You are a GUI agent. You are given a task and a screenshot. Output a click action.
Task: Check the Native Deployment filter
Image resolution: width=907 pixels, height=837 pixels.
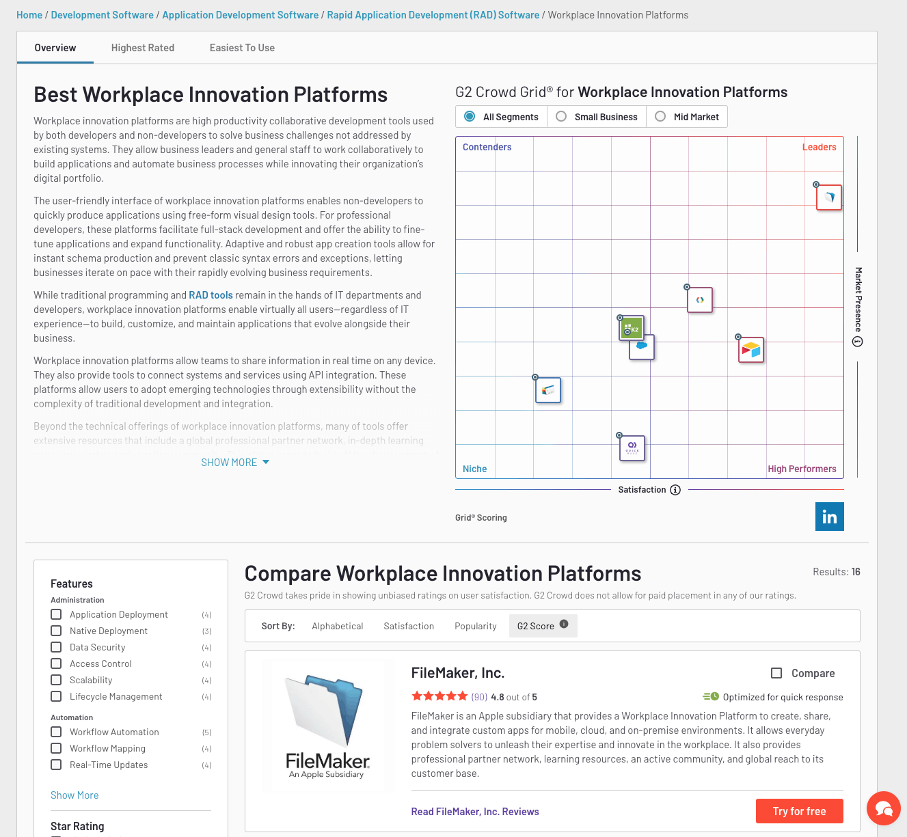pyautogui.click(x=56, y=631)
